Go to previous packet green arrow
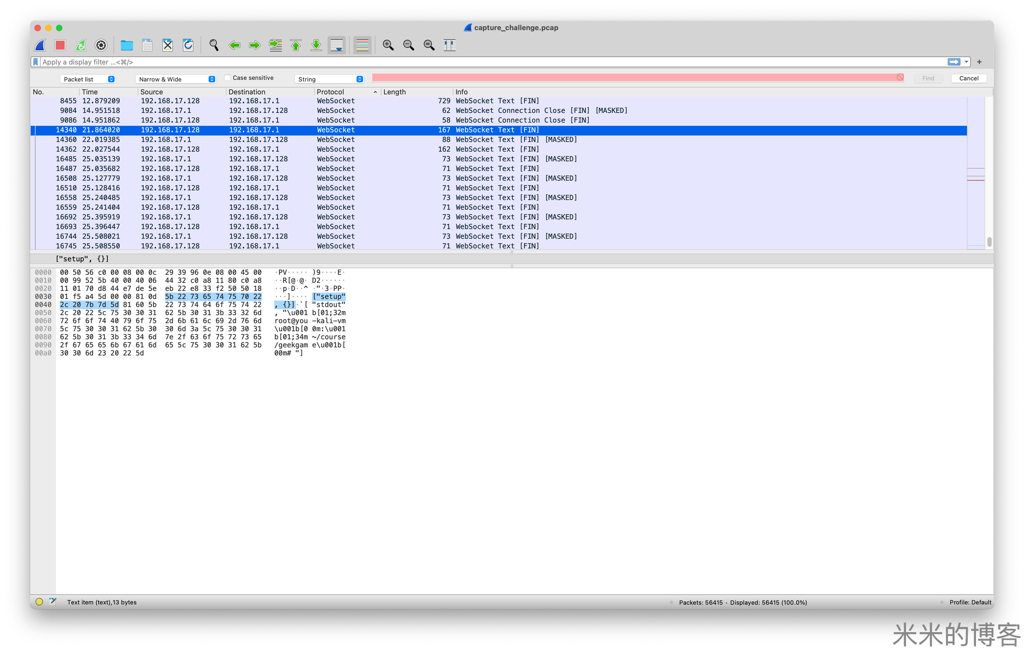The width and height of the screenshot is (1024, 649). point(235,45)
